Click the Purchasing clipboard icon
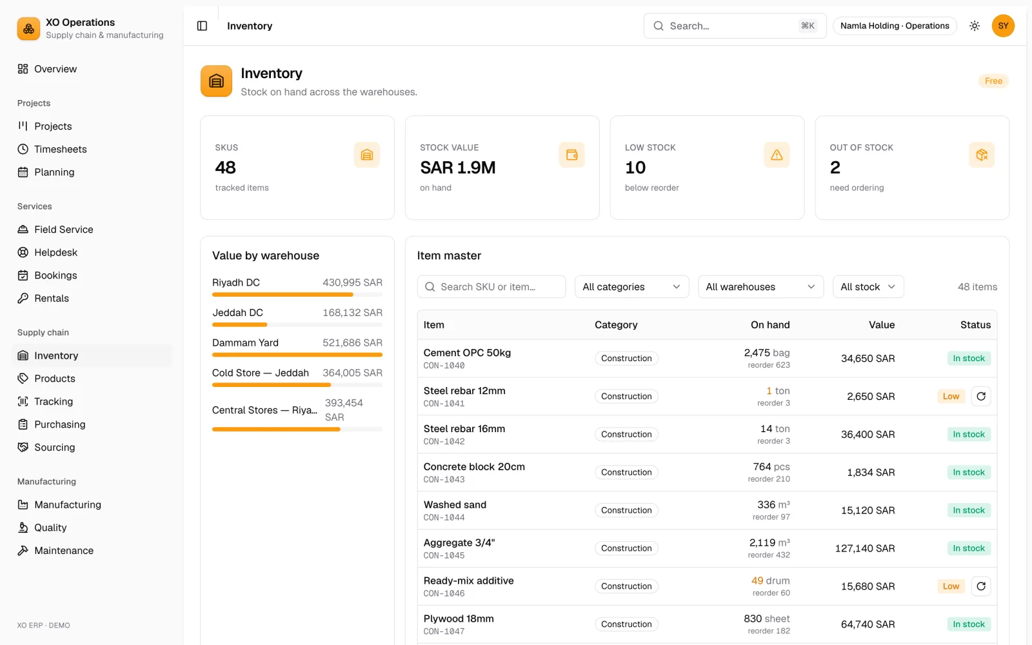The width and height of the screenshot is (1032, 645). click(x=23, y=424)
